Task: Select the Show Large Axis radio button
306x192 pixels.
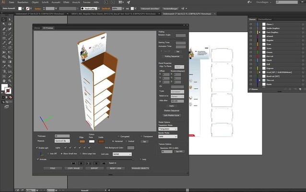Action: pyautogui.click(x=81, y=154)
